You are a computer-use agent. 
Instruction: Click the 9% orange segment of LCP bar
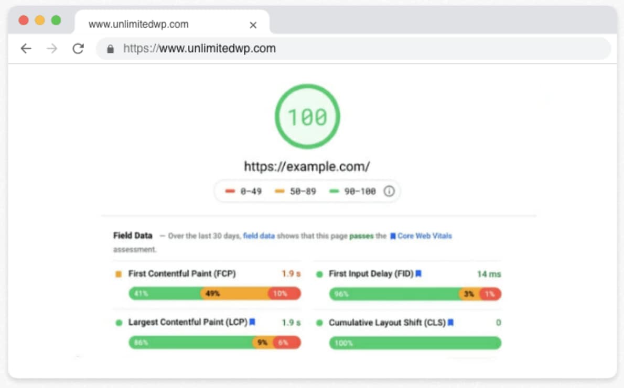click(263, 342)
